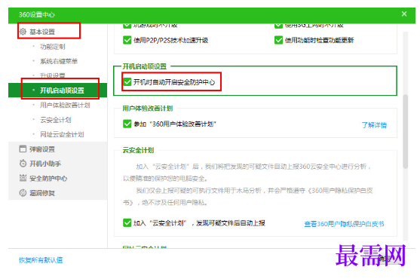Image resolution: width=420 pixels, height=279 pixels.
Task: Close the 360设置中心 window
Action: point(404,14)
